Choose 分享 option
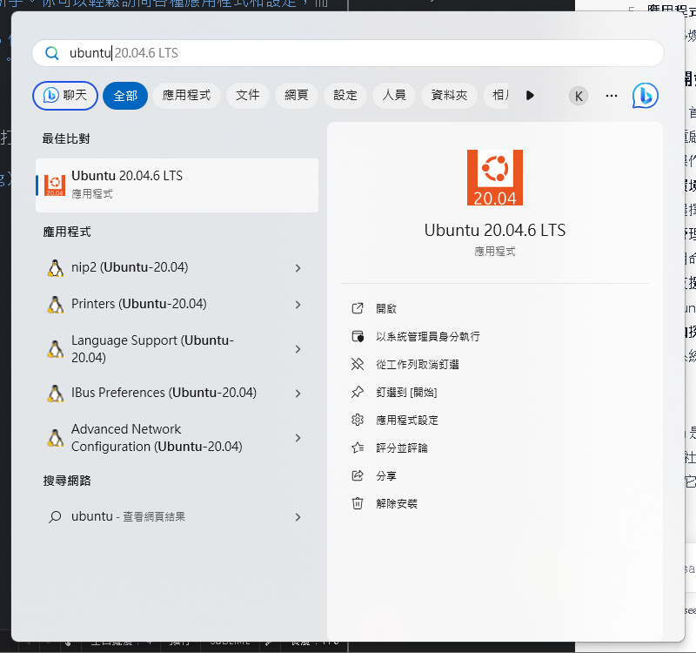 tap(386, 475)
